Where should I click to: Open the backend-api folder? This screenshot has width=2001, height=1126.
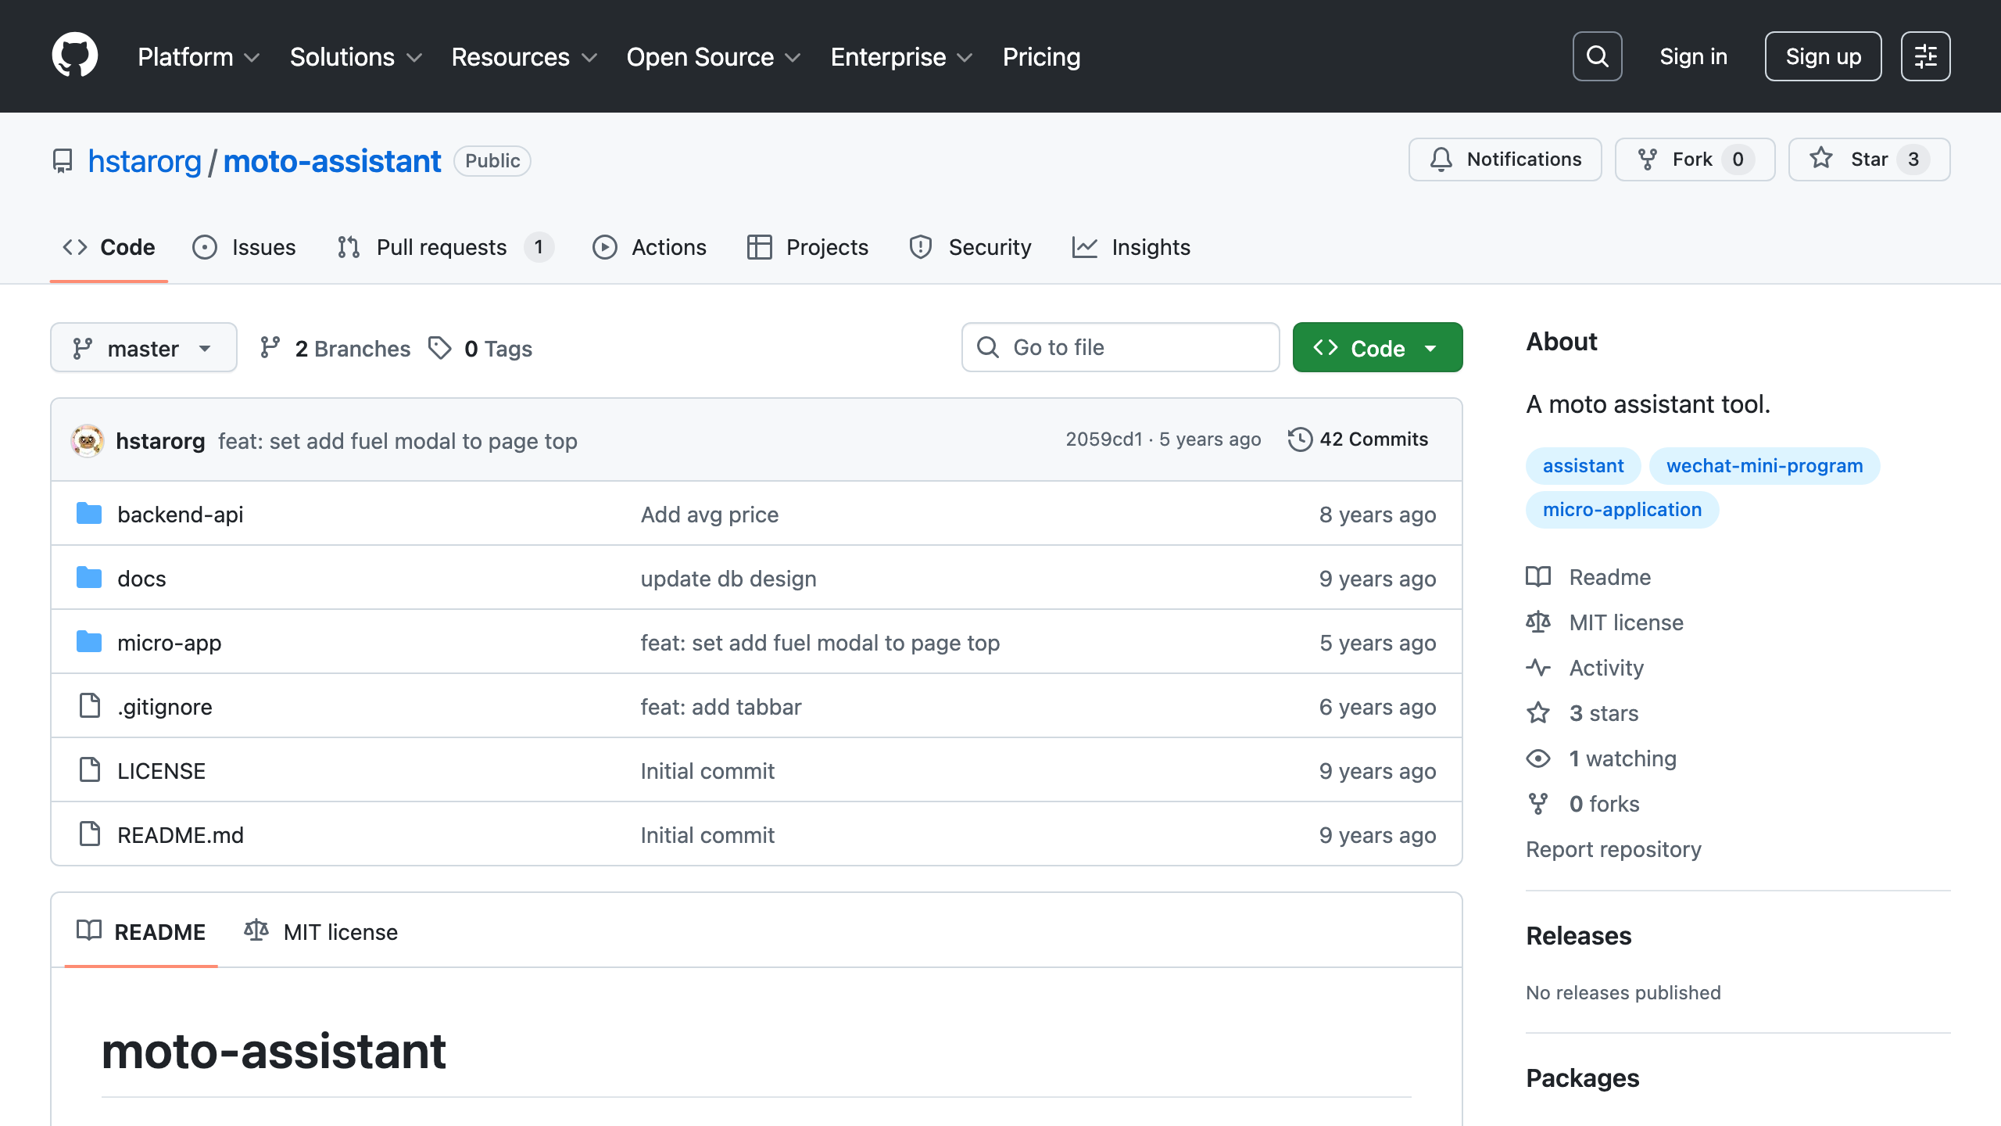click(x=180, y=515)
